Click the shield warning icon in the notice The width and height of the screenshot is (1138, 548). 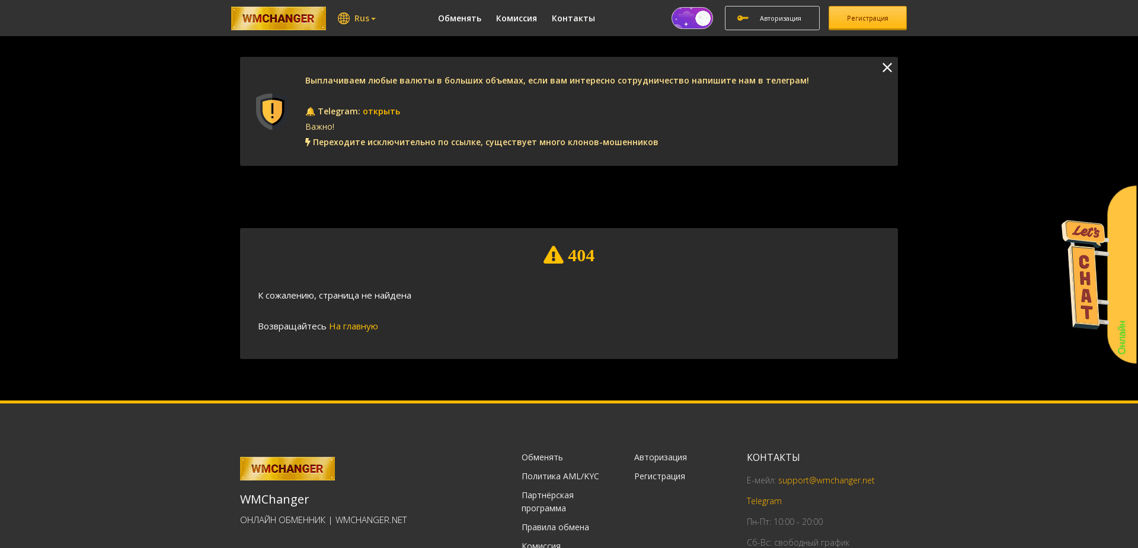(270, 111)
